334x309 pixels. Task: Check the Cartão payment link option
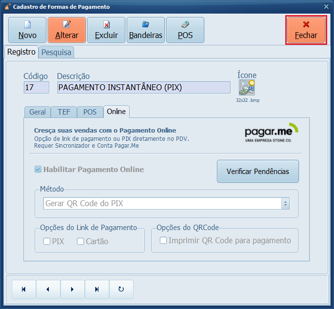[81, 241]
